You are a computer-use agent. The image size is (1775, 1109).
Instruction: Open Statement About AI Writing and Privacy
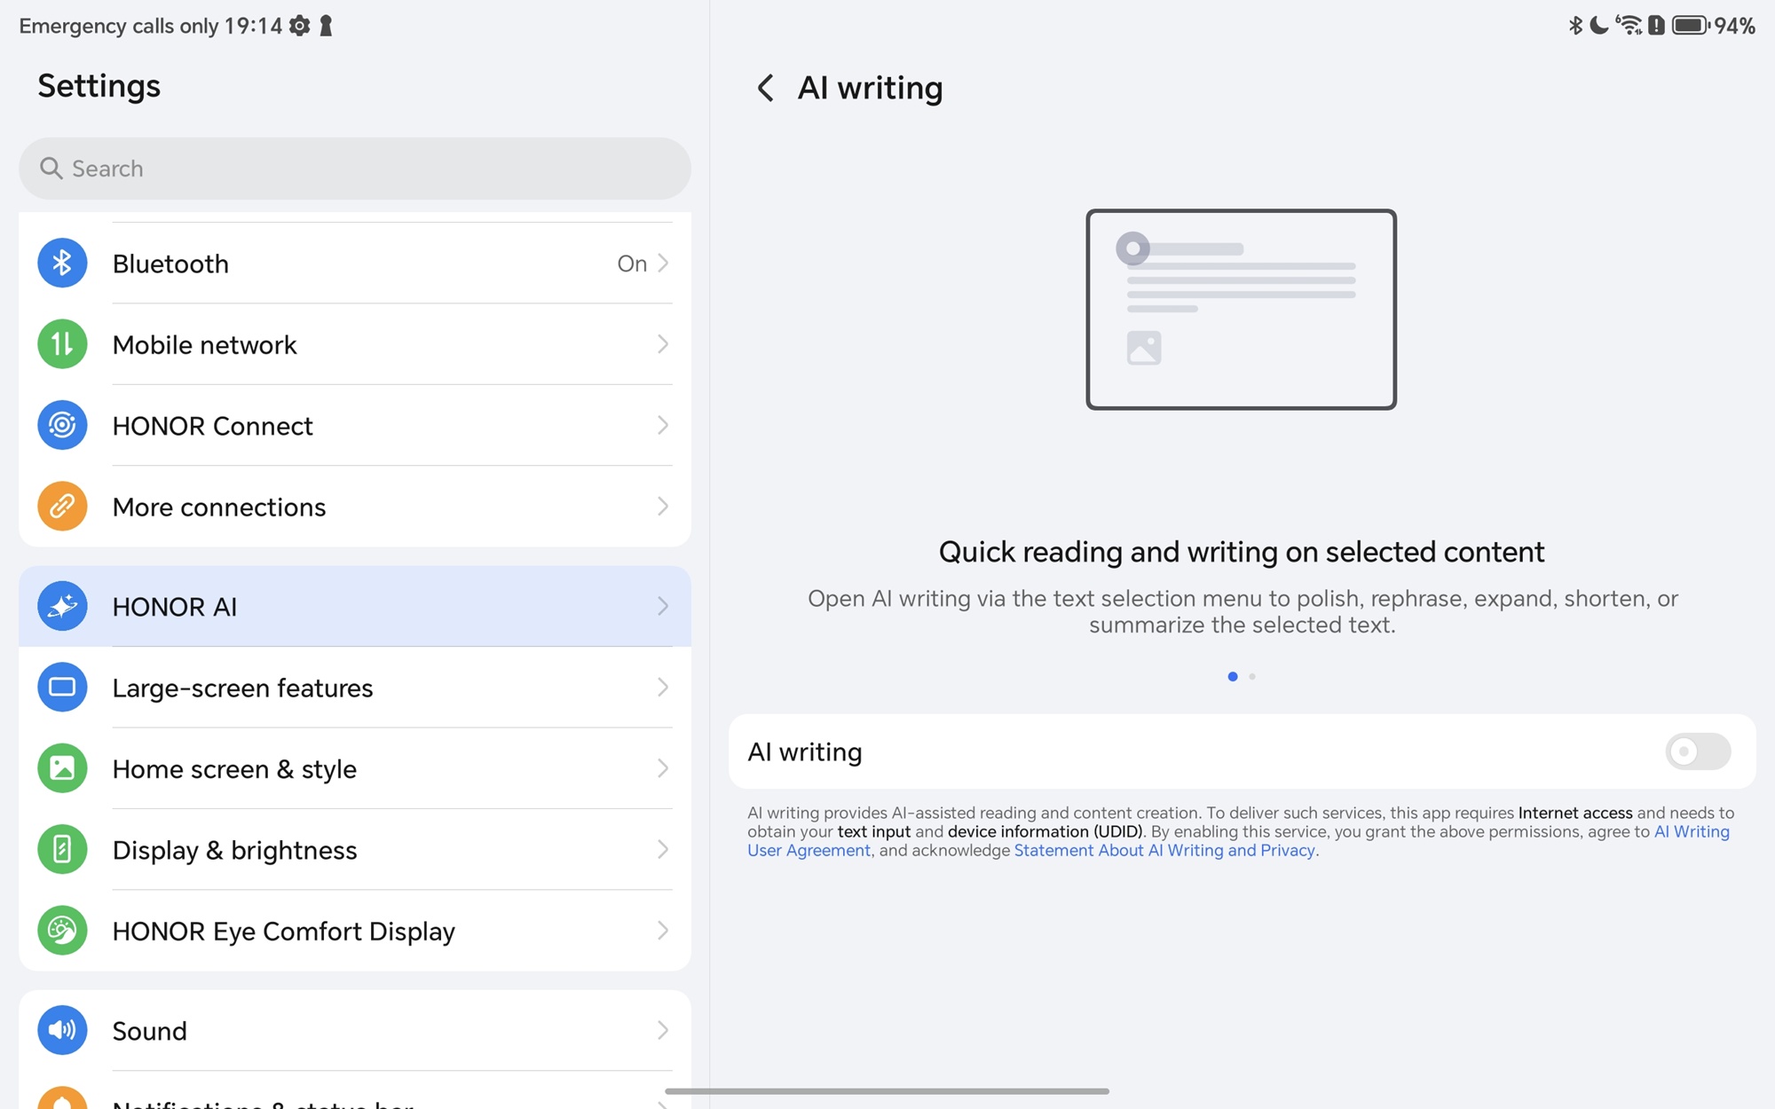tap(1164, 851)
